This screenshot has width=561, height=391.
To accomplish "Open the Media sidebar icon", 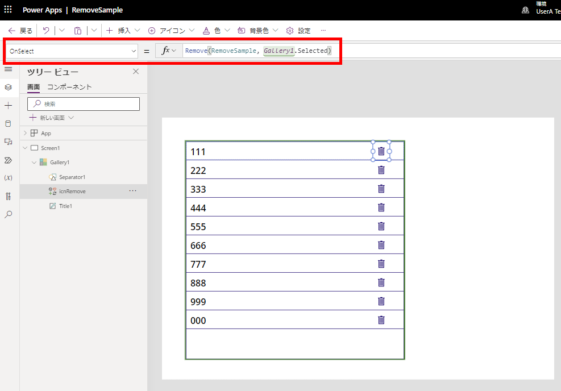I will pyautogui.click(x=8, y=142).
